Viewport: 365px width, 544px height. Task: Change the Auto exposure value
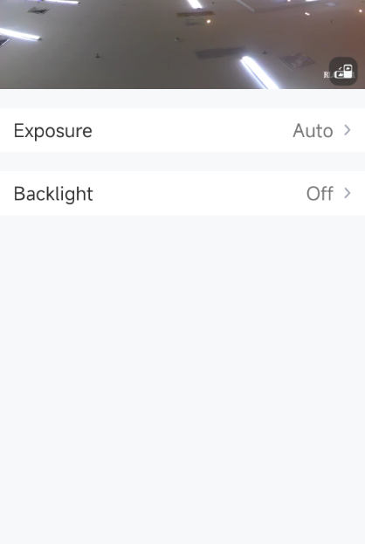pyautogui.click(x=313, y=131)
